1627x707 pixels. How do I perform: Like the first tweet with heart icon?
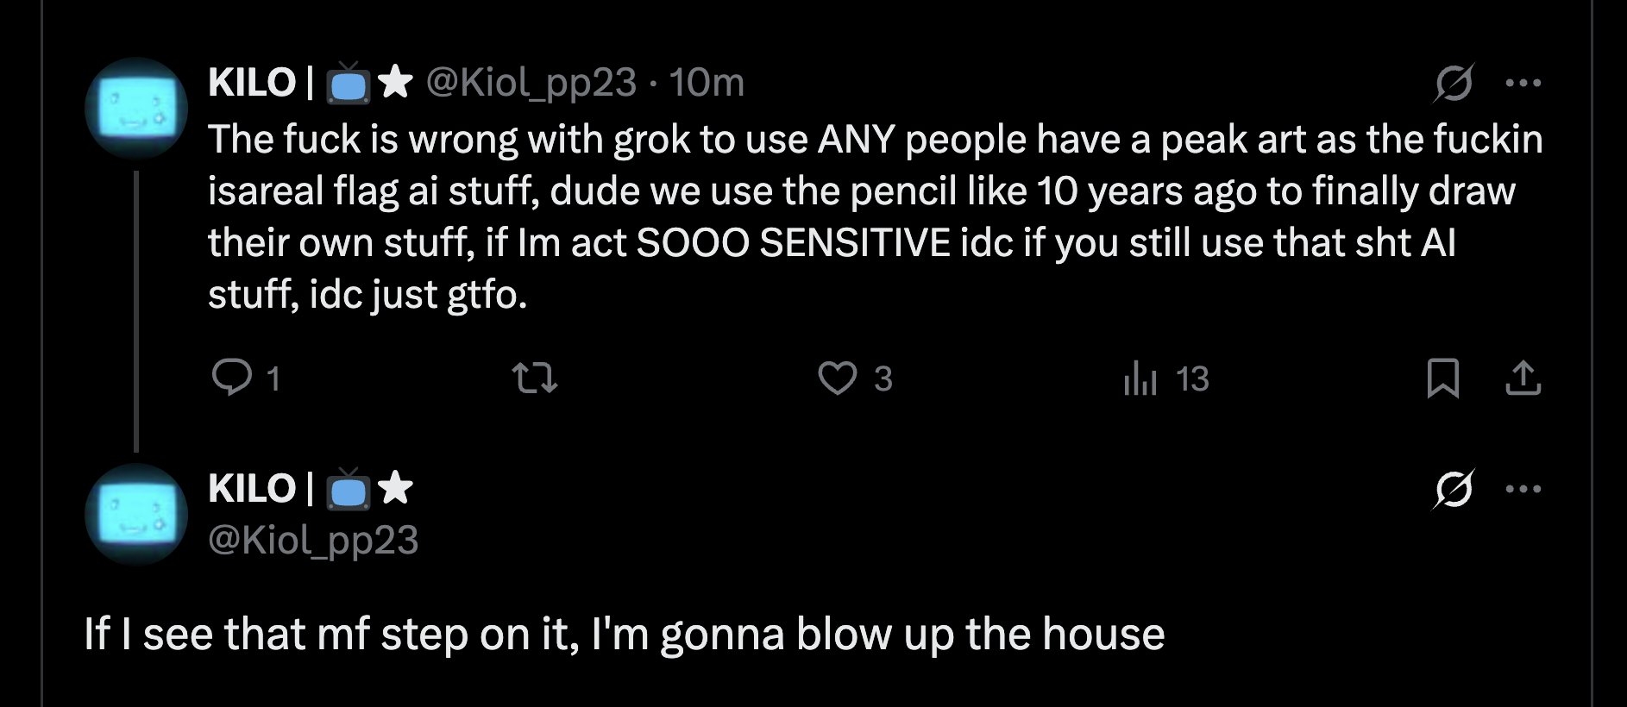click(837, 378)
